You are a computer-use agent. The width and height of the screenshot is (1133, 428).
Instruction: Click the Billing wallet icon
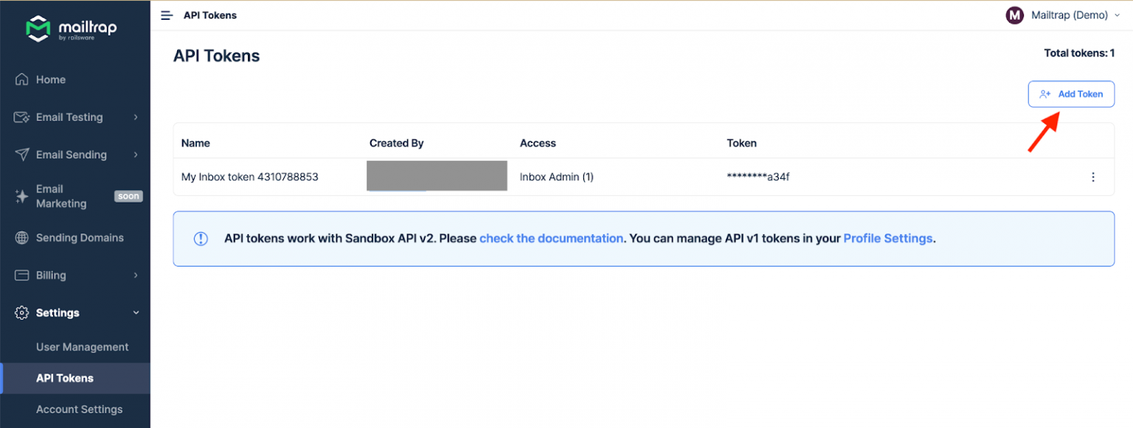(x=22, y=276)
